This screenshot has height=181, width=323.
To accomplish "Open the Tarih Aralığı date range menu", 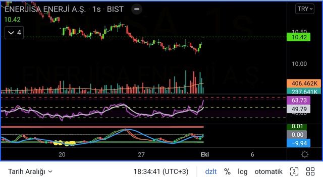I will (x=30, y=171).
